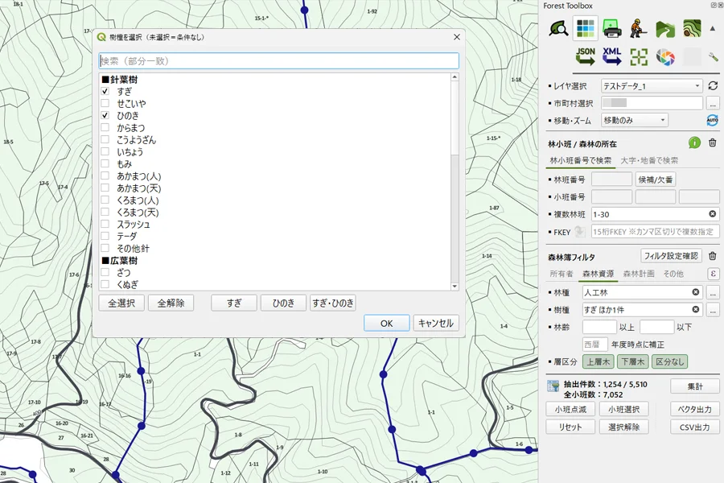Click the contour terrain map icon
Screen dimensions: 724x483
(692, 29)
